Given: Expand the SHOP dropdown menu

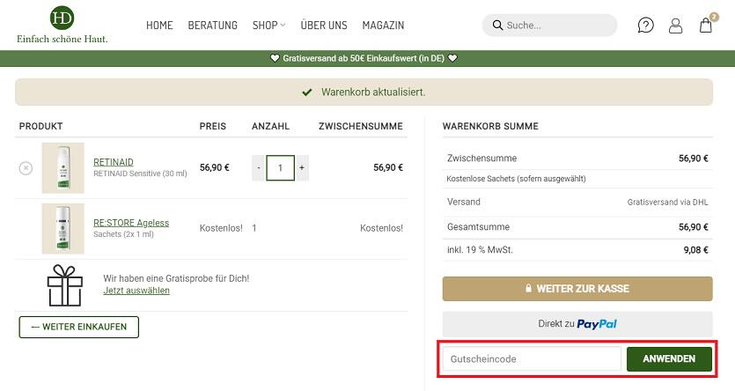Looking at the screenshot, I should 268,26.
